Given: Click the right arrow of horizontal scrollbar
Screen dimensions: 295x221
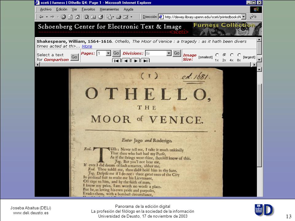Looking at the screenshot, I should [x=254, y=65].
